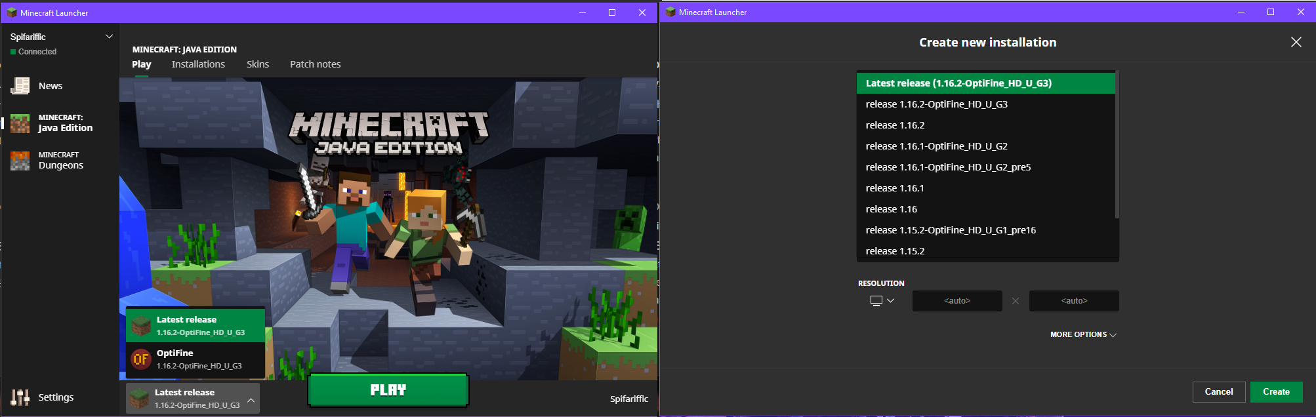Select release 1.16.1-OptiFine_HD_U_G2 version
Viewport: 1316px width, 417px height.
coord(986,146)
